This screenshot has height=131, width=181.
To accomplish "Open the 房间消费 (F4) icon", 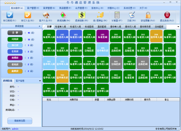I will point(64,15).
